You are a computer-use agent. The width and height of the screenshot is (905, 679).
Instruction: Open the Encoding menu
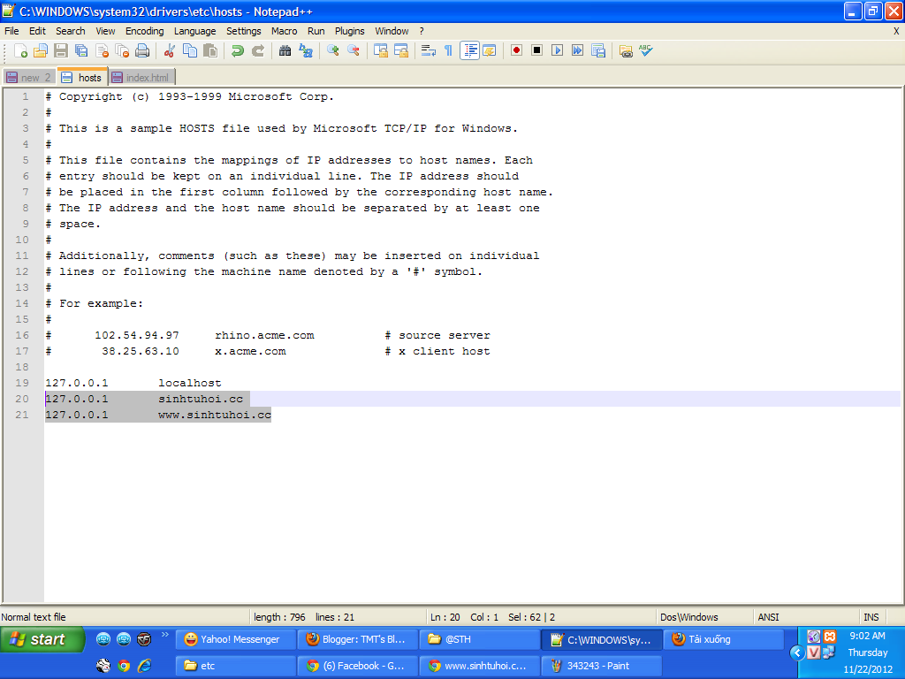tap(144, 31)
